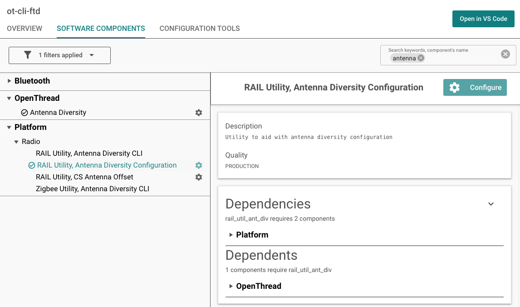Click gear icon next to Antenna Diversity

[x=199, y=113]
